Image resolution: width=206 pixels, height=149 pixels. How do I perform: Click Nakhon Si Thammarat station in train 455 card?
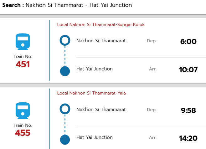[101, 110]
